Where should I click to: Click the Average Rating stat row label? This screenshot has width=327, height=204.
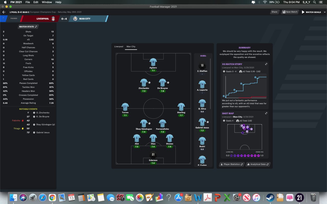[x=28, y=103]
